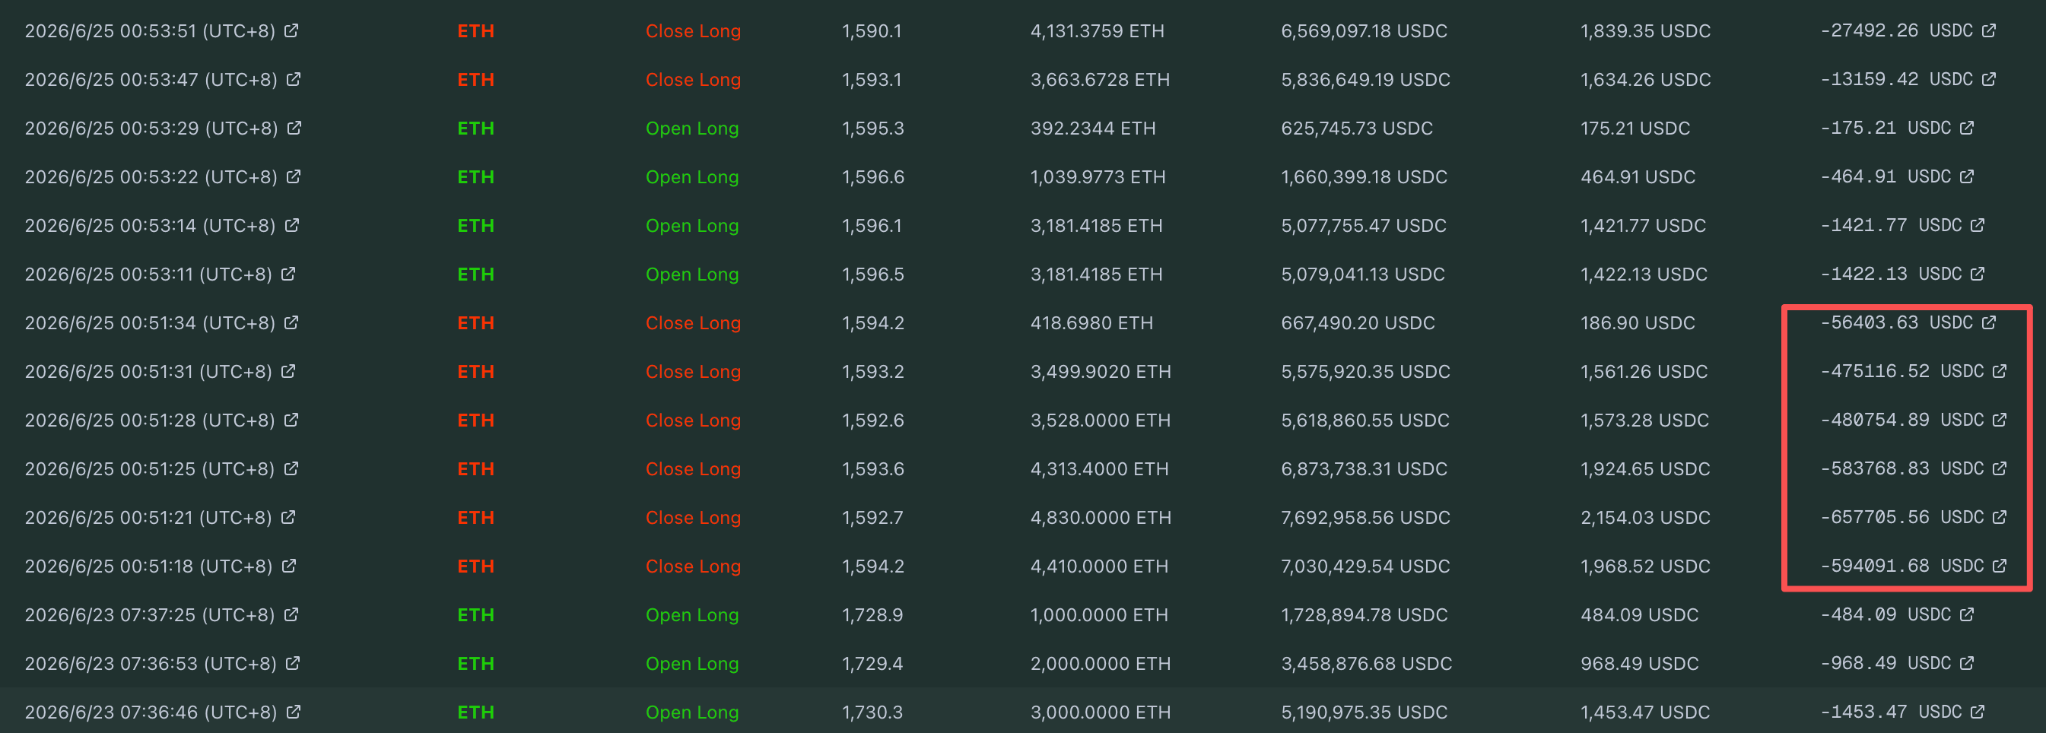Open external link icon beside 00:53:22 timestamp

(x=294, y=176)
